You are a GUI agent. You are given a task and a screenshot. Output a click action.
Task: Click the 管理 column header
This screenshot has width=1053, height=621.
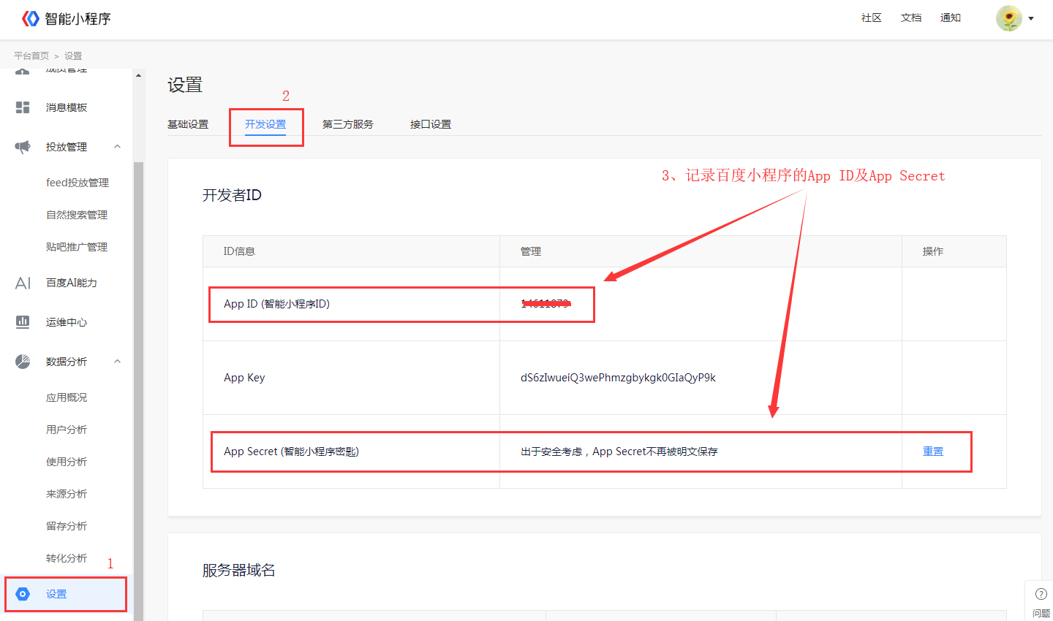[x=531, y=251]
